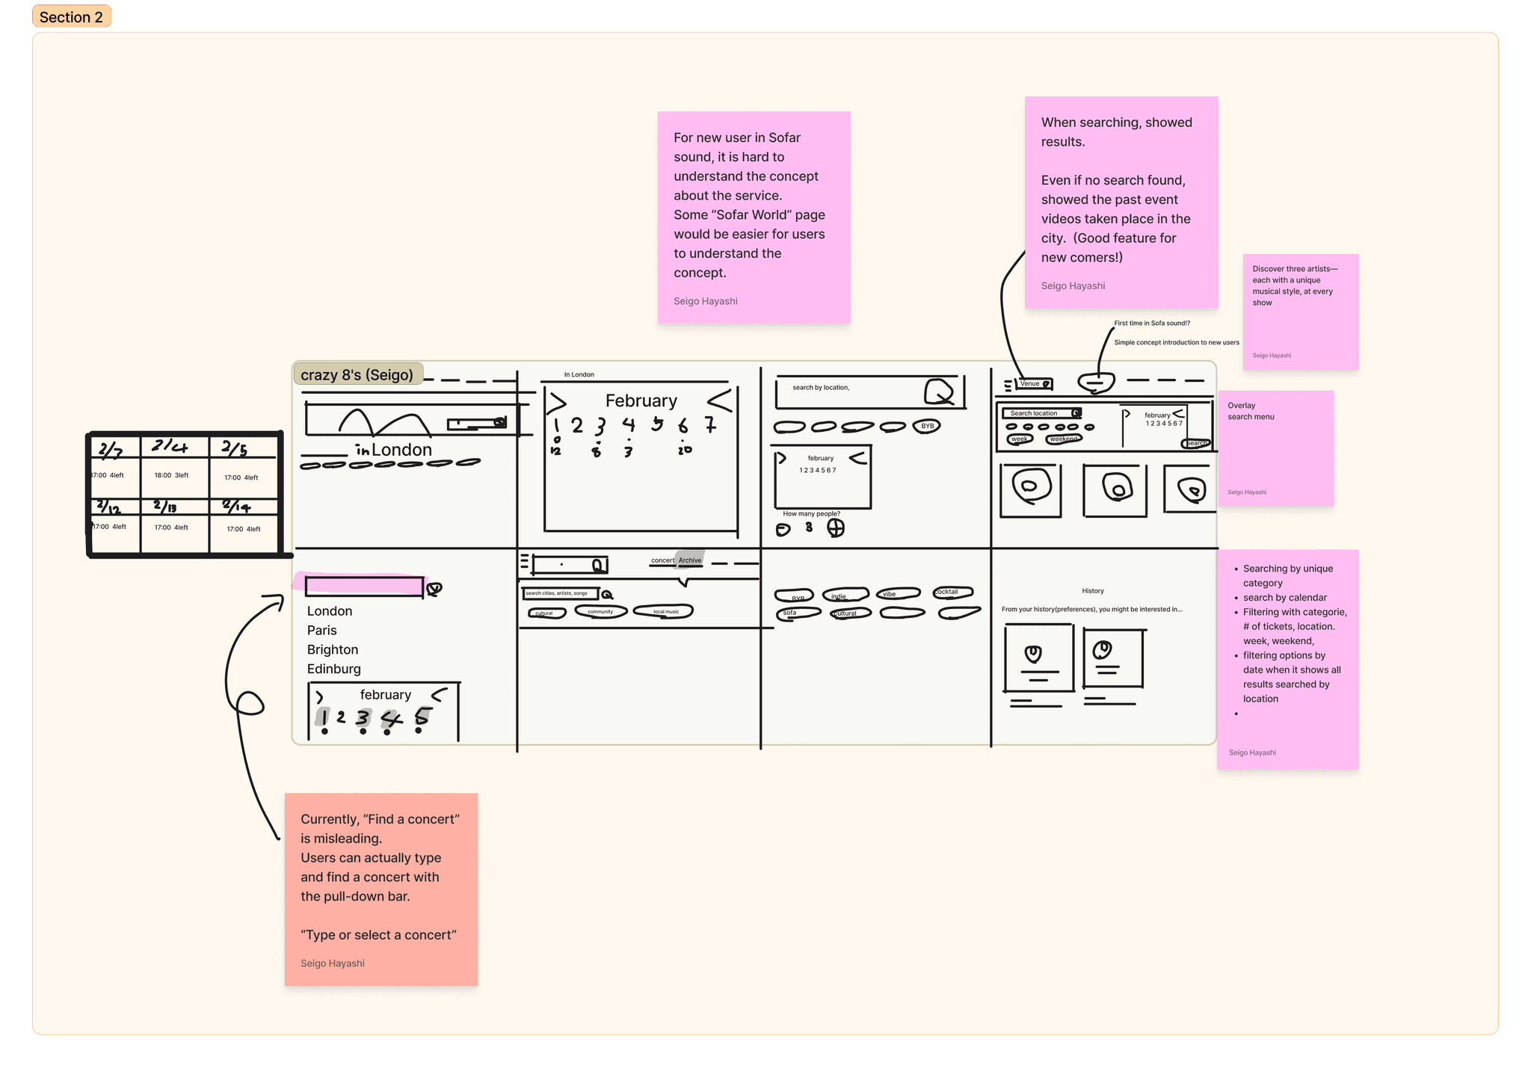The image size is (1531, 1067).
Task: Select 'Brighton' from the city dropdown list
Action: click(333, 649)
